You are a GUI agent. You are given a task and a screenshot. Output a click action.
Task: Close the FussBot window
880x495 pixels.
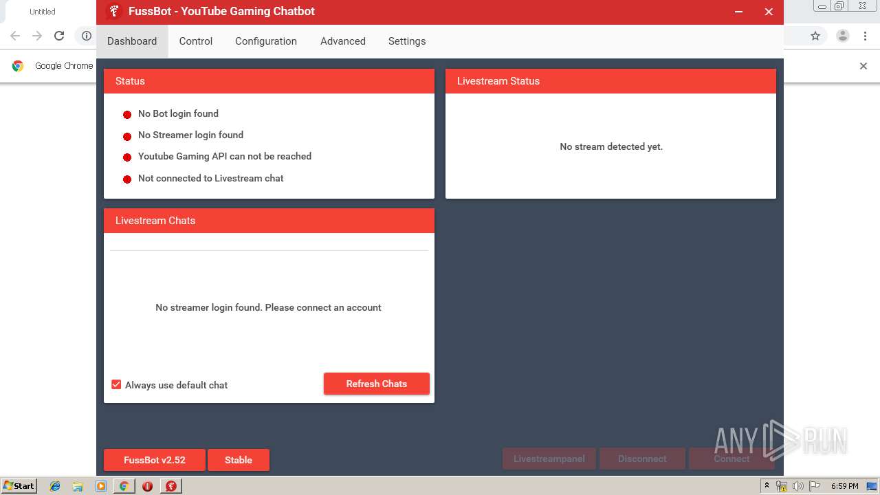click(x=769, y=12)
